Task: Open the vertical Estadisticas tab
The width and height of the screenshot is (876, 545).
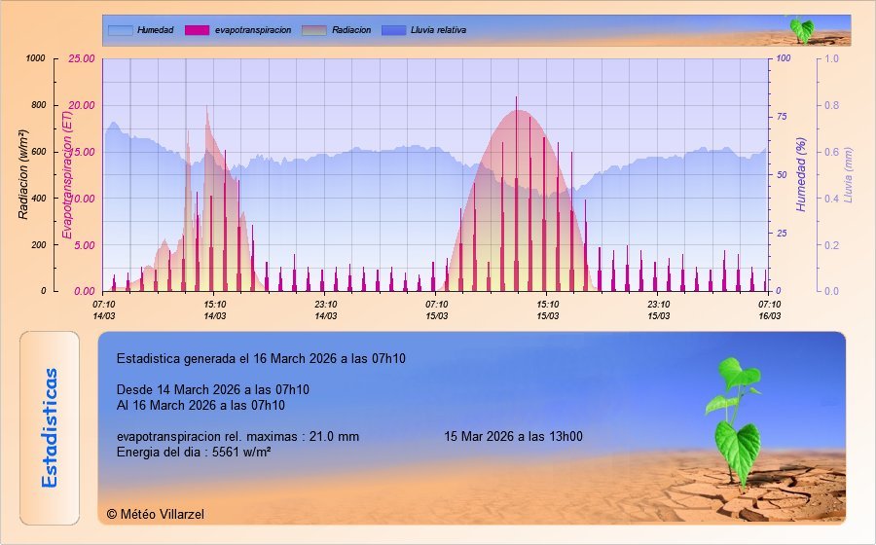Action: pyautogui.click(x=52, y=428)
